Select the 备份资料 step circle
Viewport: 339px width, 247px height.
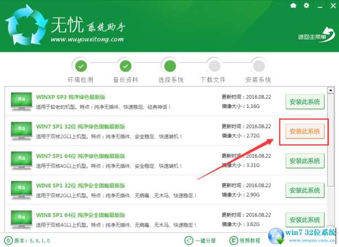pos(125,66)
